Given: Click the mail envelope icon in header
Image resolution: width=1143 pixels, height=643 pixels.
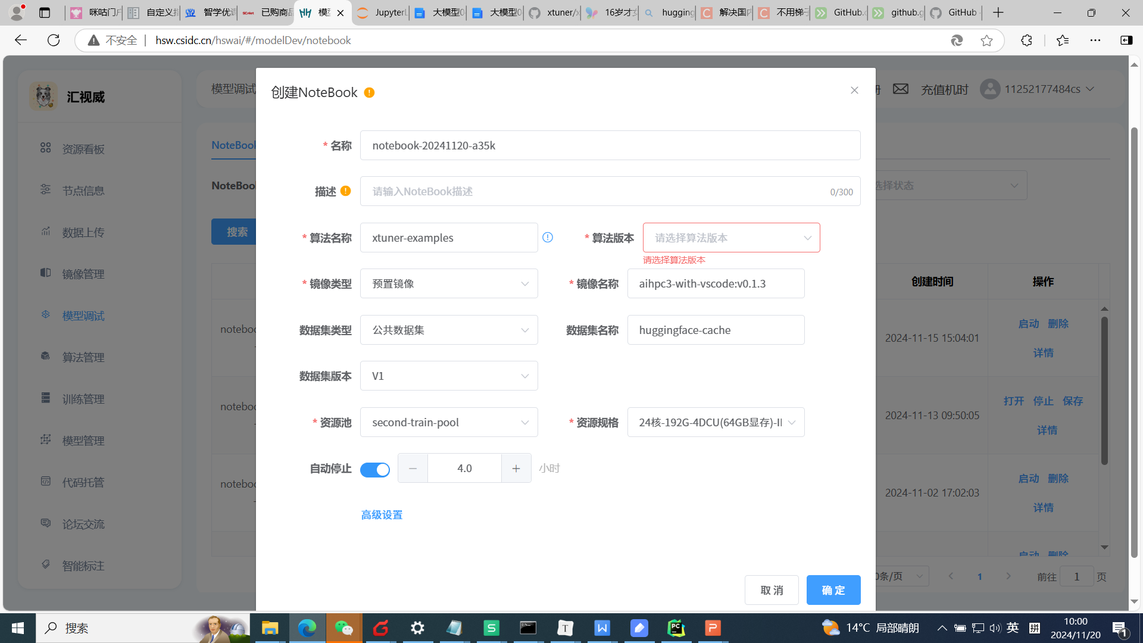Looking at the screenshot, I should [x=901, y=89].
